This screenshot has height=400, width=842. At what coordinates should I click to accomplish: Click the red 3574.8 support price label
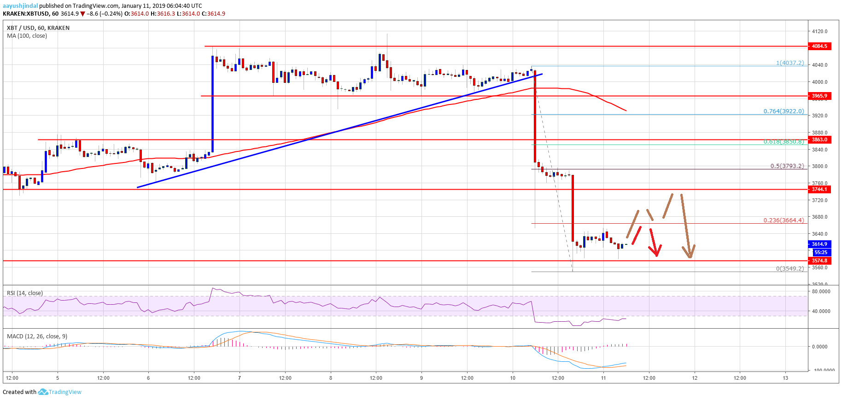(819, 261)
